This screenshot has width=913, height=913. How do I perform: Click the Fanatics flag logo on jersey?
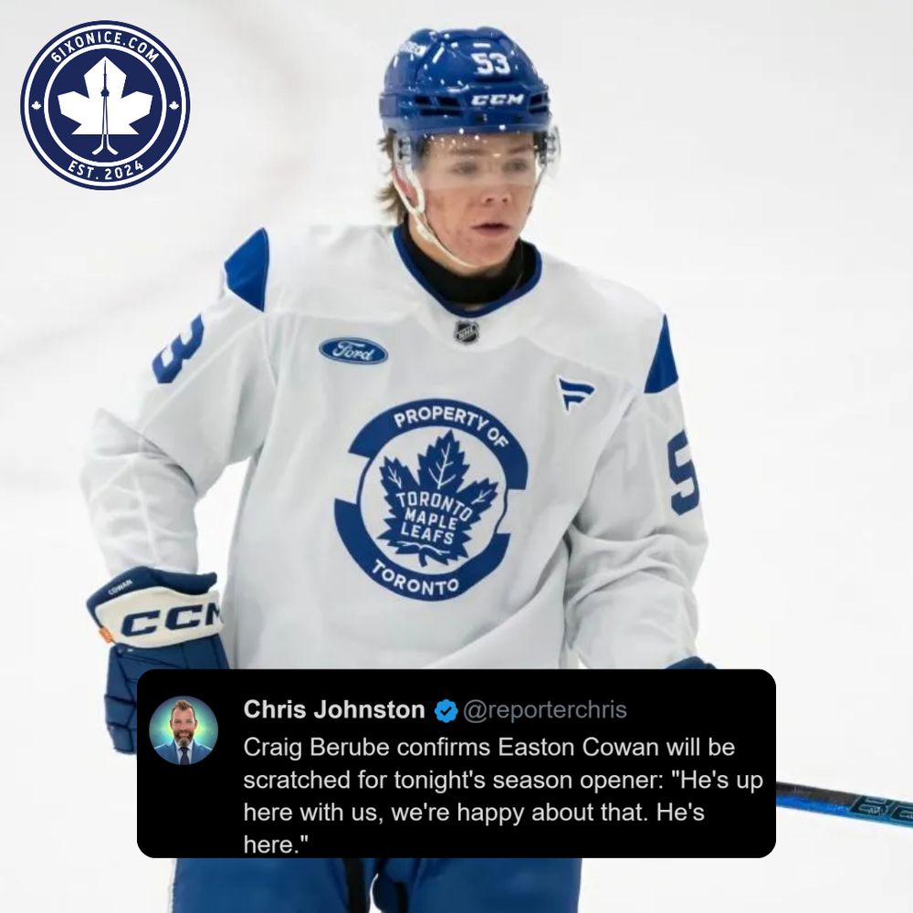[574, 393]
